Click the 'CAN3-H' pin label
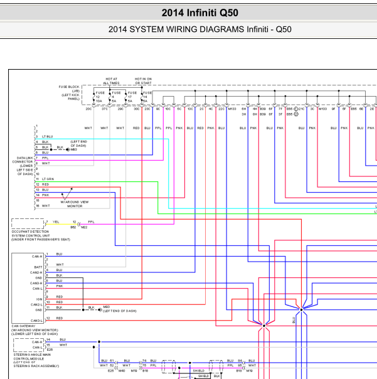Image resolution: width=377 pixels, height=379 pixels. [36, 283]
